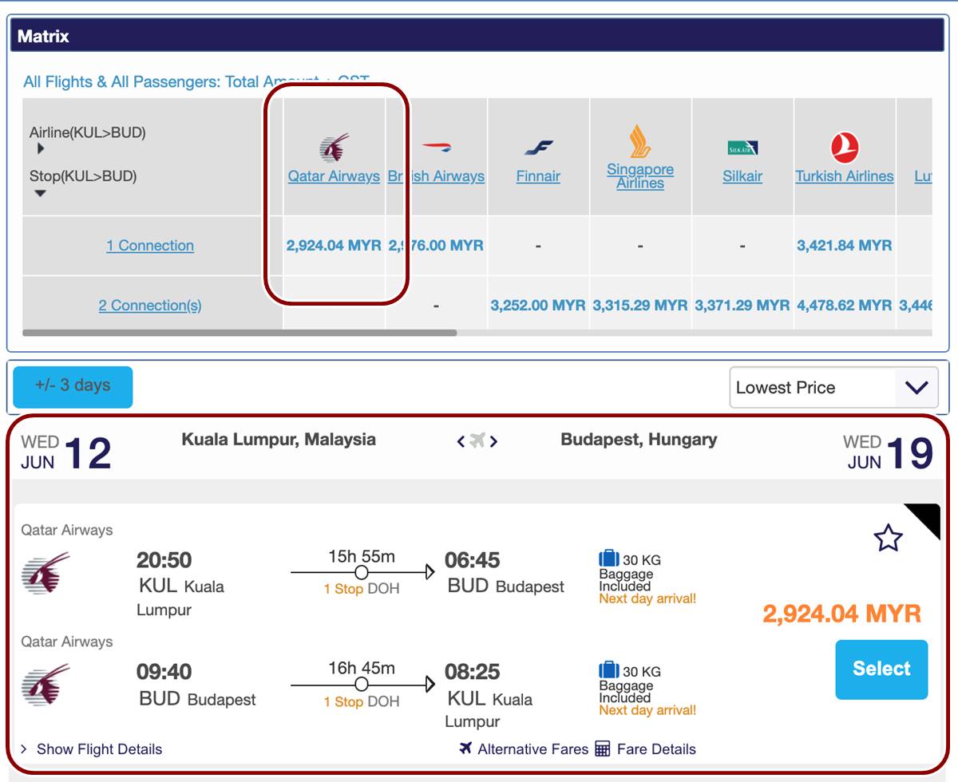Collapse the Stop(KUL>BUD) arrow
958x782 pixels.
41,193
